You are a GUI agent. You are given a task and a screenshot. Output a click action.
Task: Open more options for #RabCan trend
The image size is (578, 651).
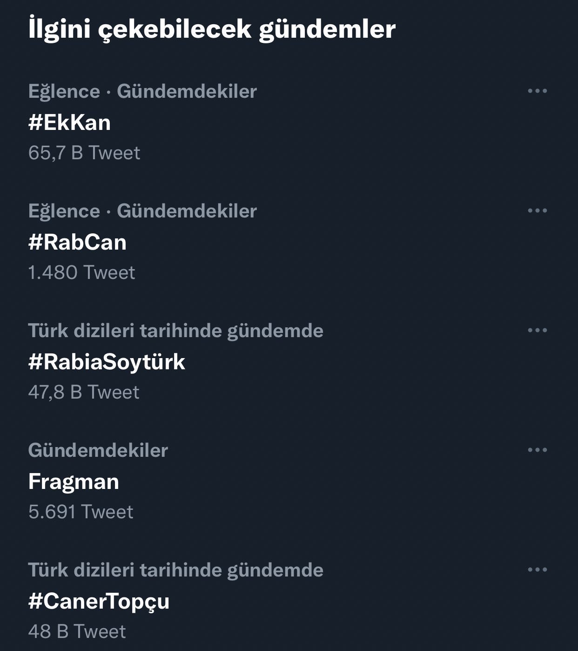(x=537, y=210)
